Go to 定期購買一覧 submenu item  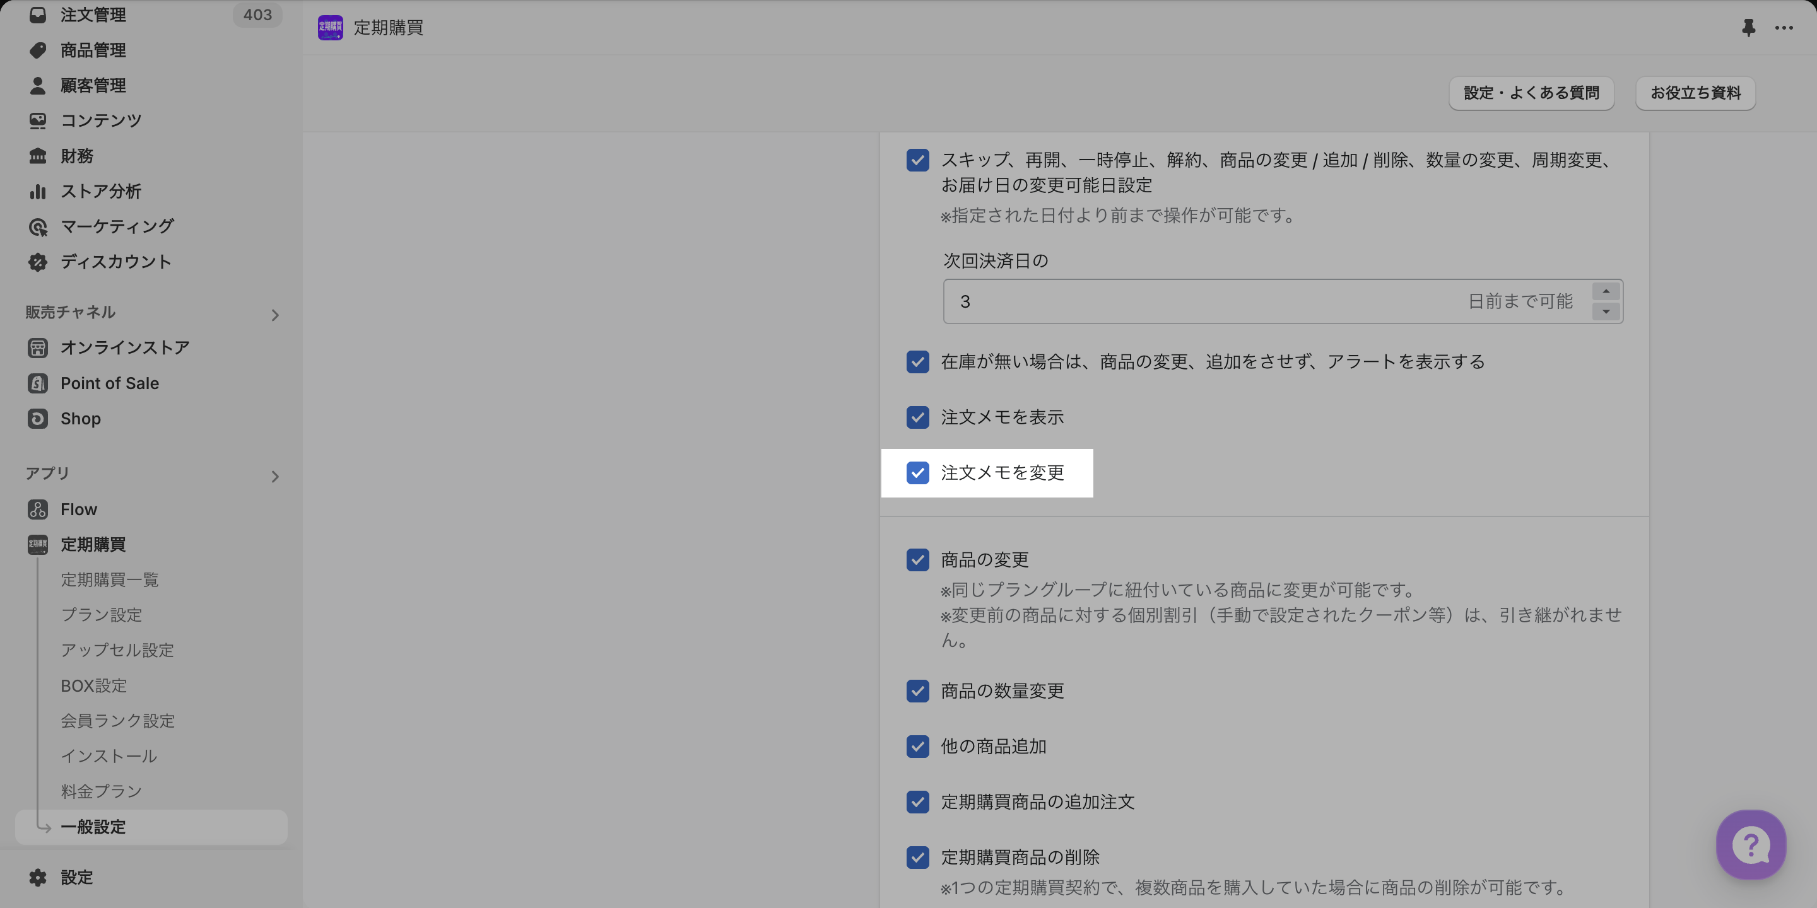point(109,579)
